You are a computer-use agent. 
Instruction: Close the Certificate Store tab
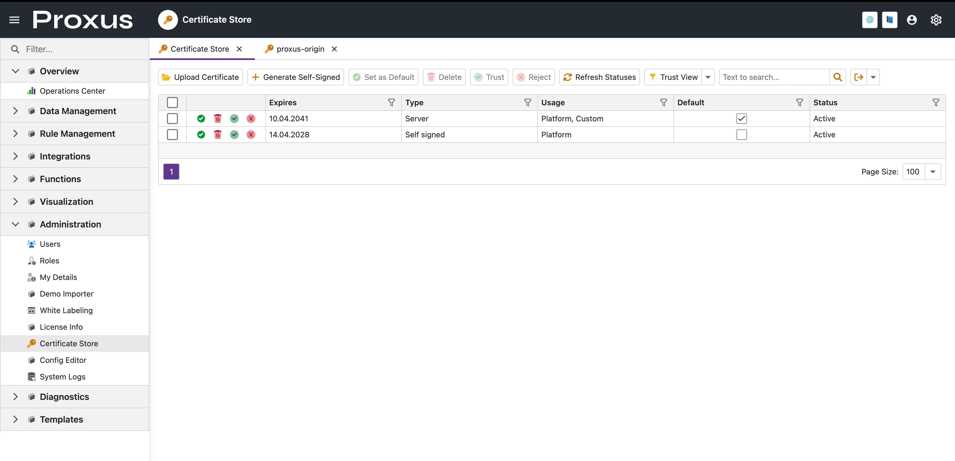click(x=240, y=49)
